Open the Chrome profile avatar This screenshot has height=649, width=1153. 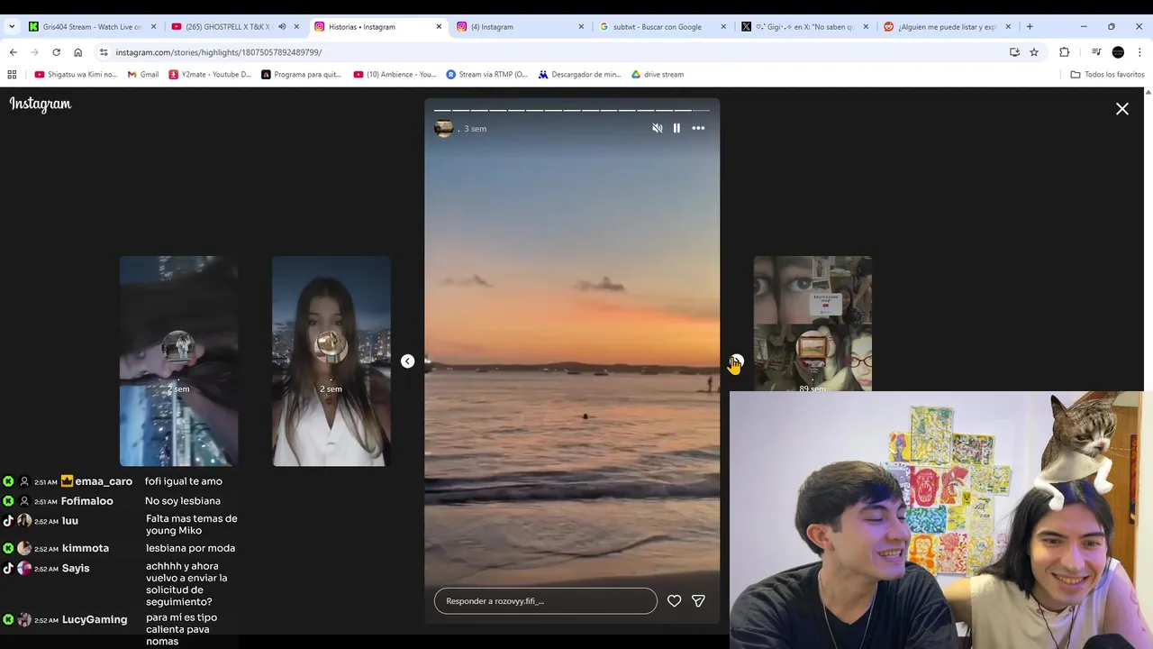(1118, 52)
